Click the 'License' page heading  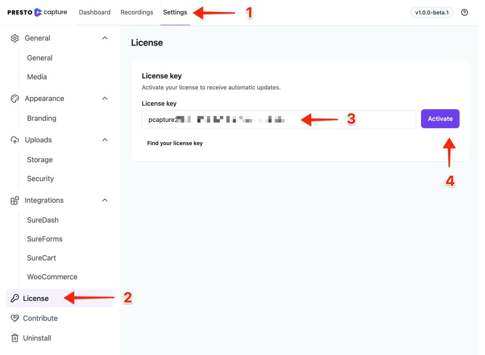point(147,43)
